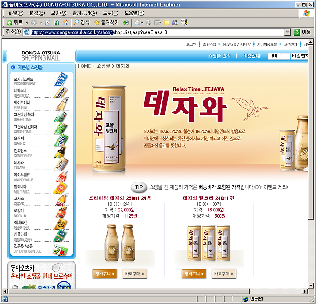Go back with the 뒤로 button
Screen dimensions: 316x304
(x=14, y=22)
